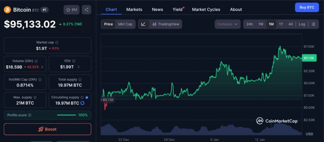Click the $1.99T FDV value
Image resolution: width=324 pixels, height=142 pixels.
pyautogui.click(x=67, y=67)
